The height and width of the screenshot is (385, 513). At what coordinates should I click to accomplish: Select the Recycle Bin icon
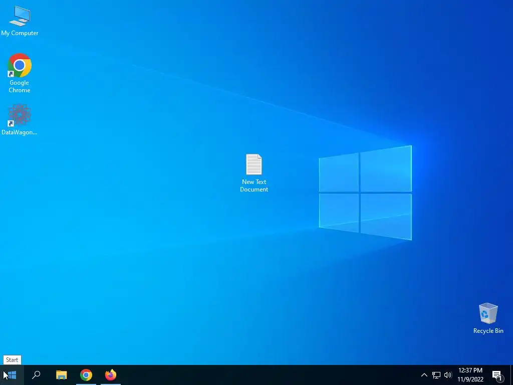pyautogui.click(x=488, y=318)
